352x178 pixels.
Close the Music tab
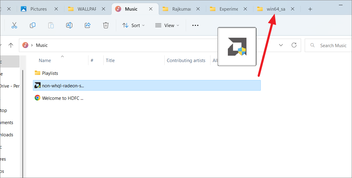tap(151, 9)
